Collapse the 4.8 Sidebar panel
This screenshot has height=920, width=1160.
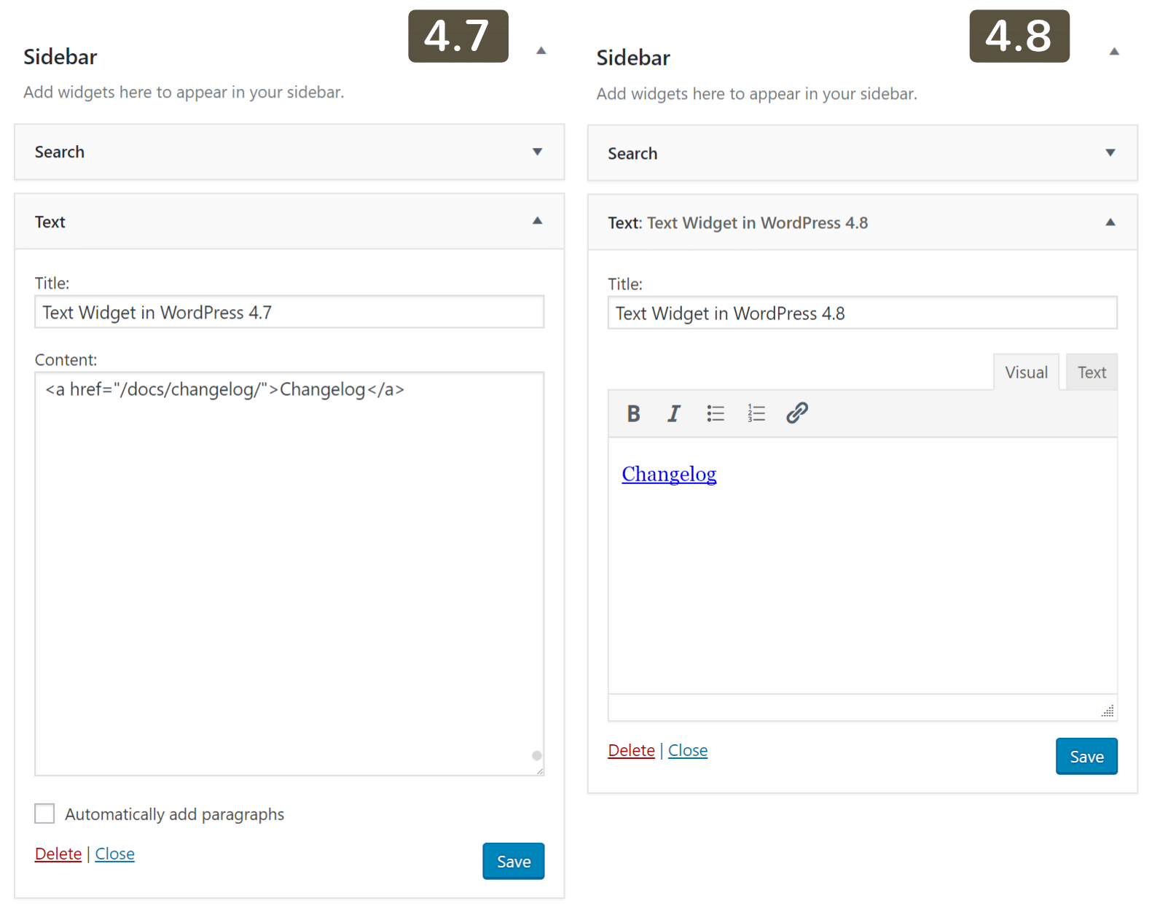point(1114,51)
